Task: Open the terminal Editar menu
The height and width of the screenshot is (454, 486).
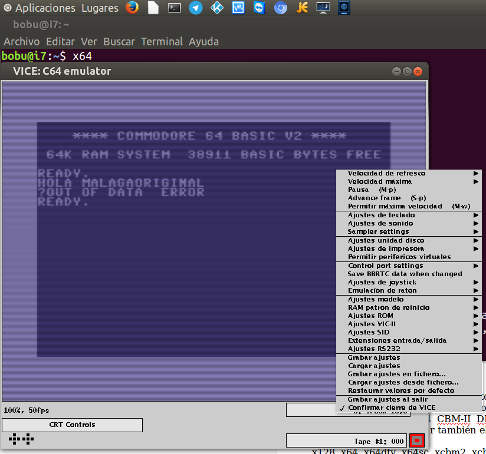Action: 60,41
